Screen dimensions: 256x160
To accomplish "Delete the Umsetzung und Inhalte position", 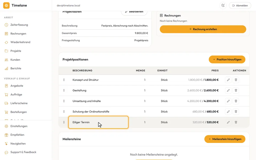I will pyautogui.click(x=236, y=101).
